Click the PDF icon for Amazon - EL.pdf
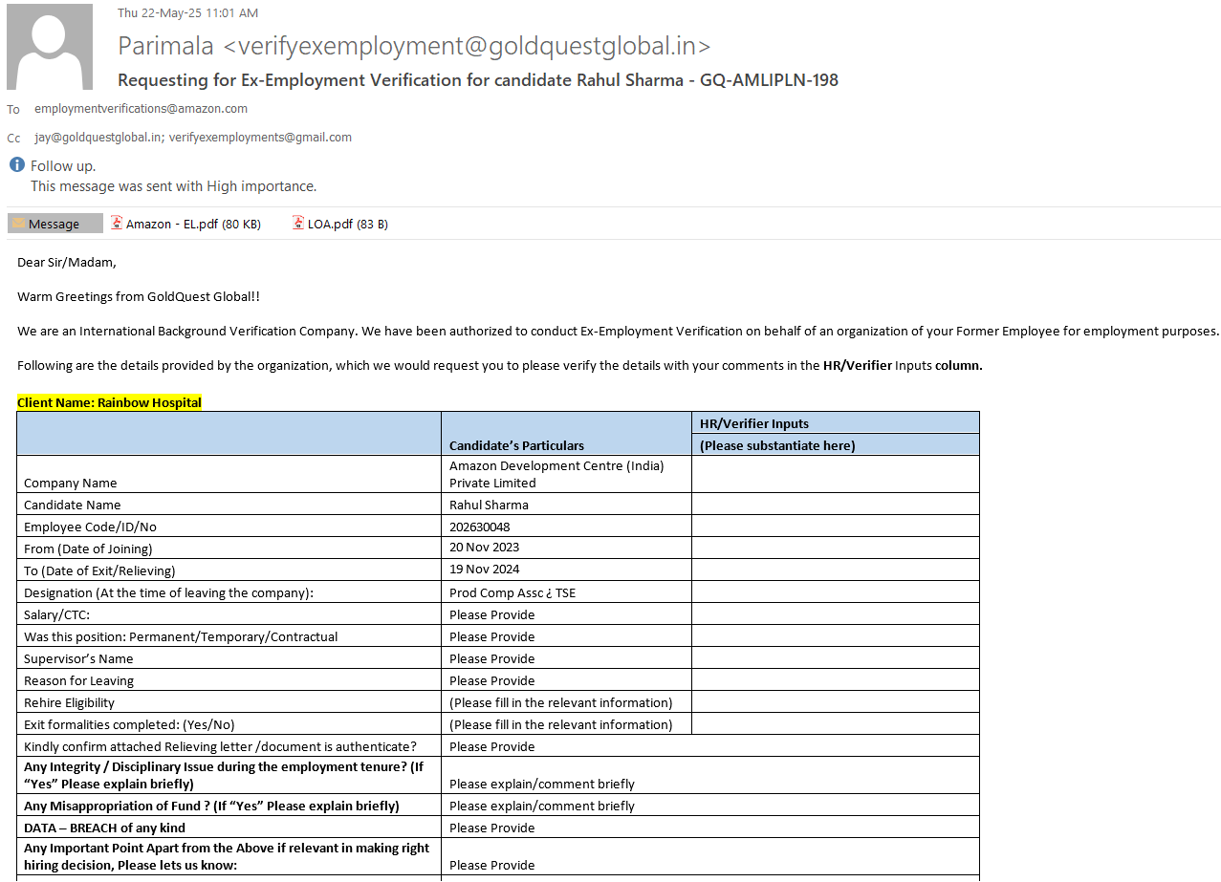The width and height of the screenshot is (1221, 882). point(117,224)
